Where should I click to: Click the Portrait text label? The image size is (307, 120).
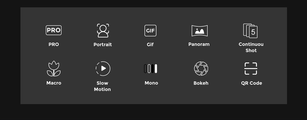[103, 45]
